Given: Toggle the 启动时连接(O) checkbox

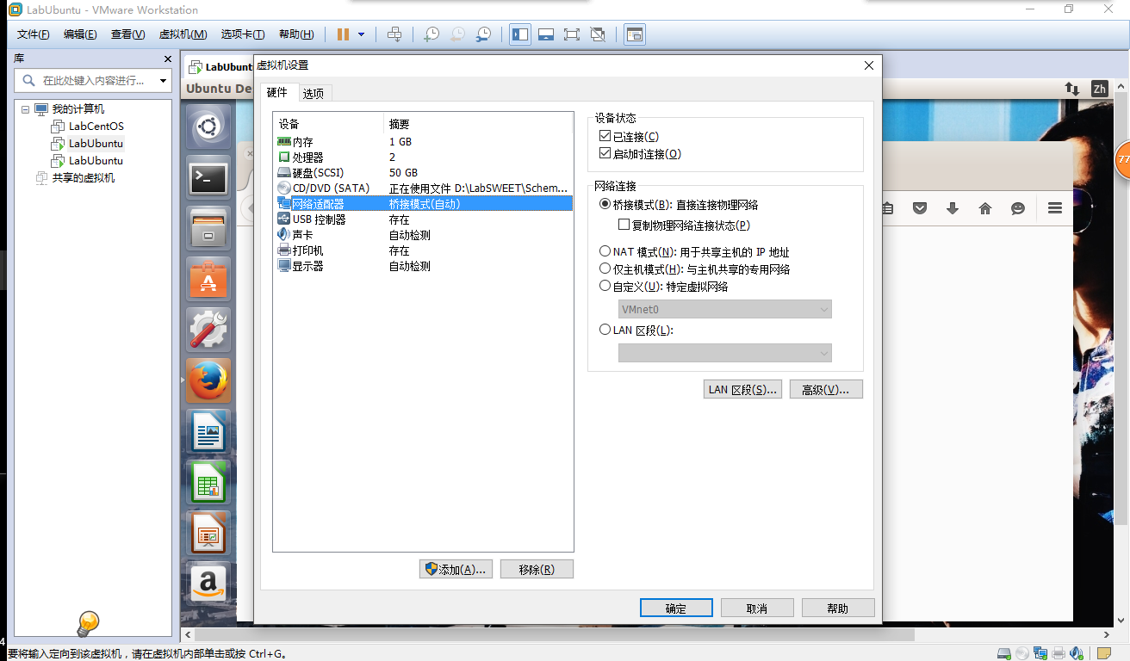Looking at the screenshot, I should tap(605, 154).
